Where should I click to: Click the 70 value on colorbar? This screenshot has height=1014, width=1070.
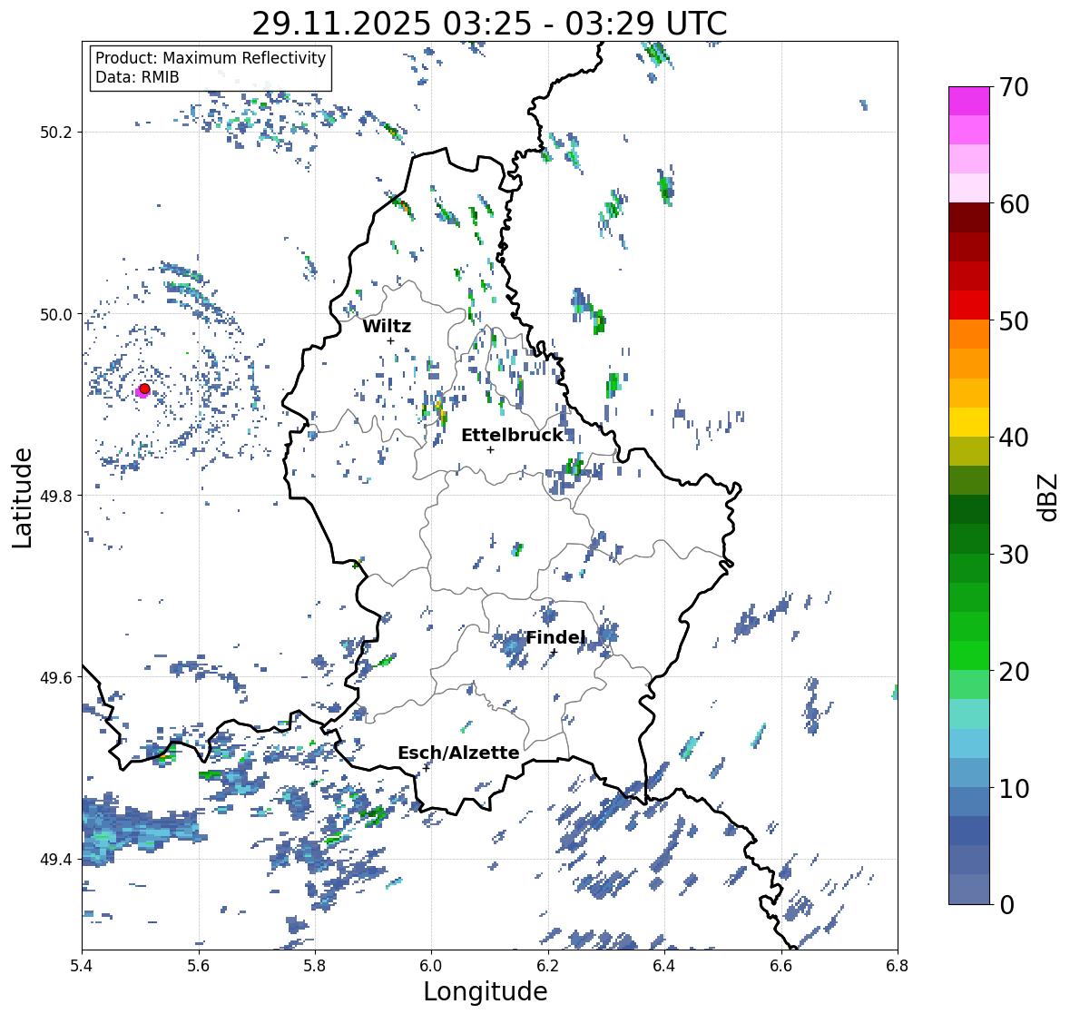point(1014,87)
